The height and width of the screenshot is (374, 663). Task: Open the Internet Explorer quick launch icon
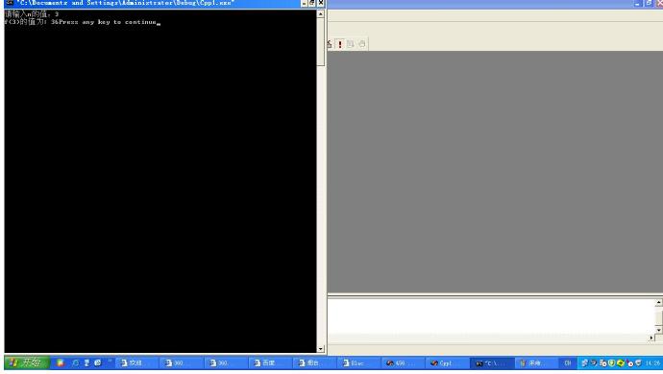coord(76,362)
